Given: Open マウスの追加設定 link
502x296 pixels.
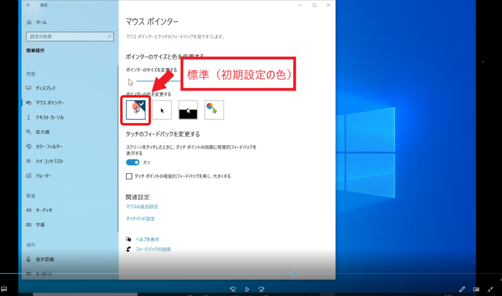Looking at the screenshot, I should (142, 207).
